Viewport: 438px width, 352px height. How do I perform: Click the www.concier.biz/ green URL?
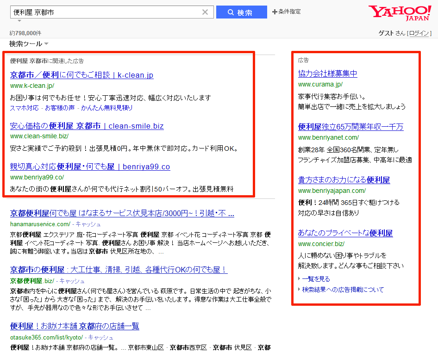321,244
